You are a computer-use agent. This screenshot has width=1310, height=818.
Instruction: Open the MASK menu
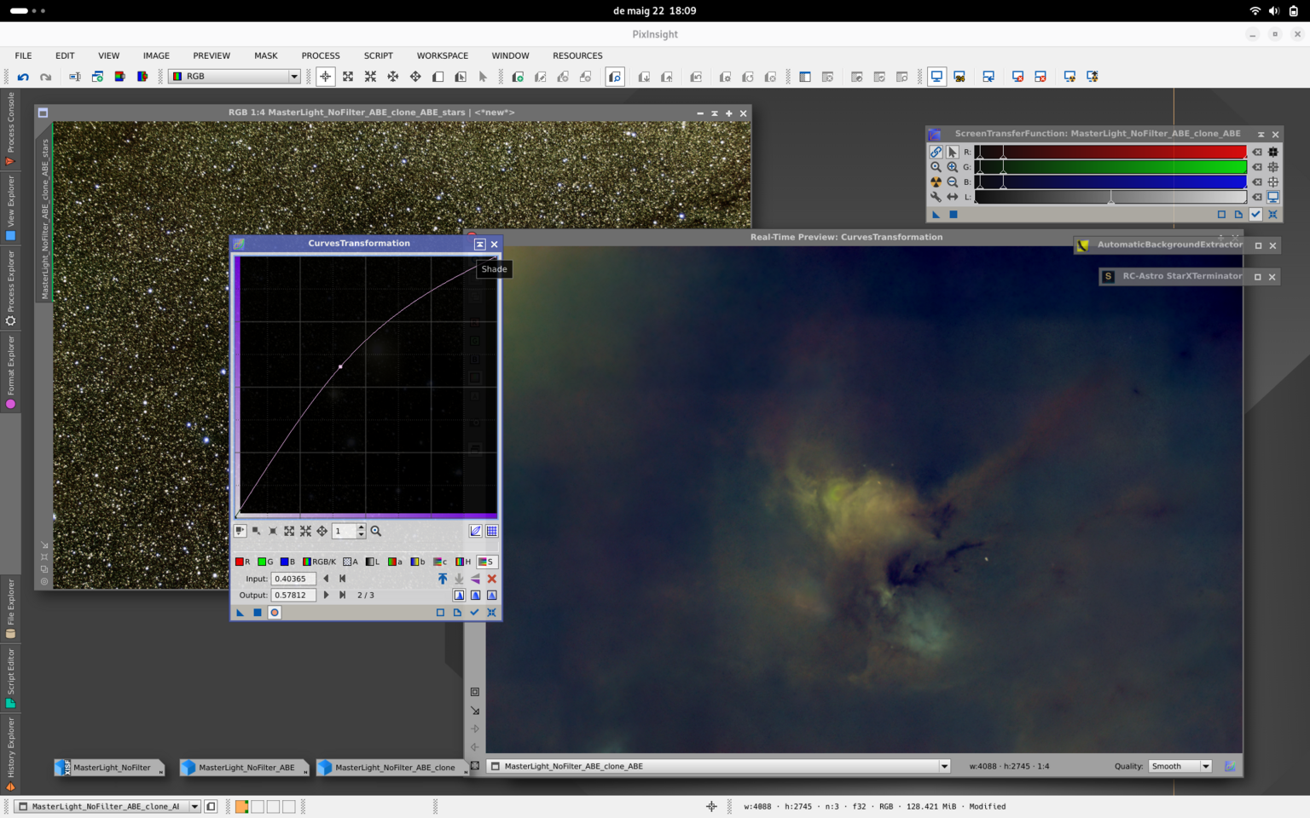265,55
